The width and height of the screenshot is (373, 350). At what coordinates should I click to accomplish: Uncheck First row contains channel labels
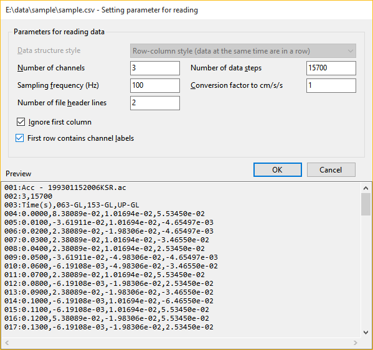pos(19,138)
